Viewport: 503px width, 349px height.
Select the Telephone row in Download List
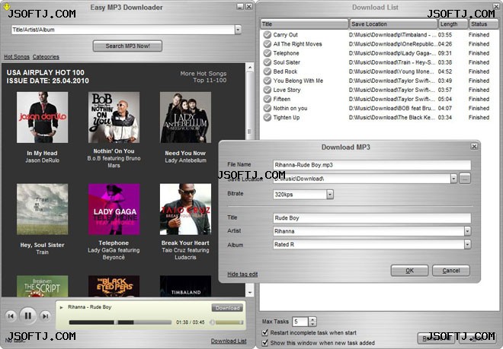pyautogui.click(x=379, y=53)
